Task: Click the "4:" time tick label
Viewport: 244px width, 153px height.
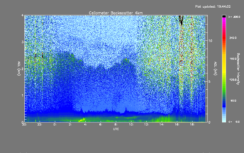Action: click(85, 125)
